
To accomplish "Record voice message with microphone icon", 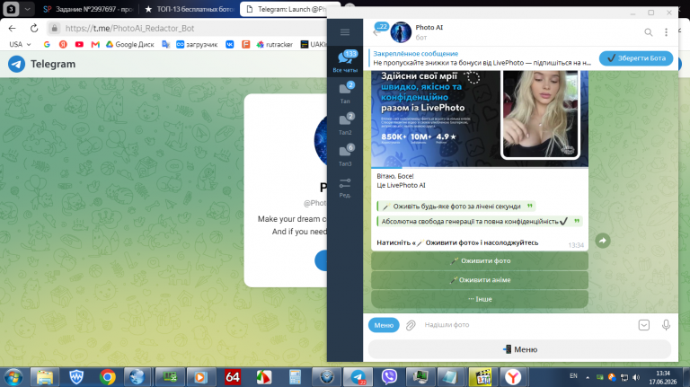I will (x=666, y=325).
